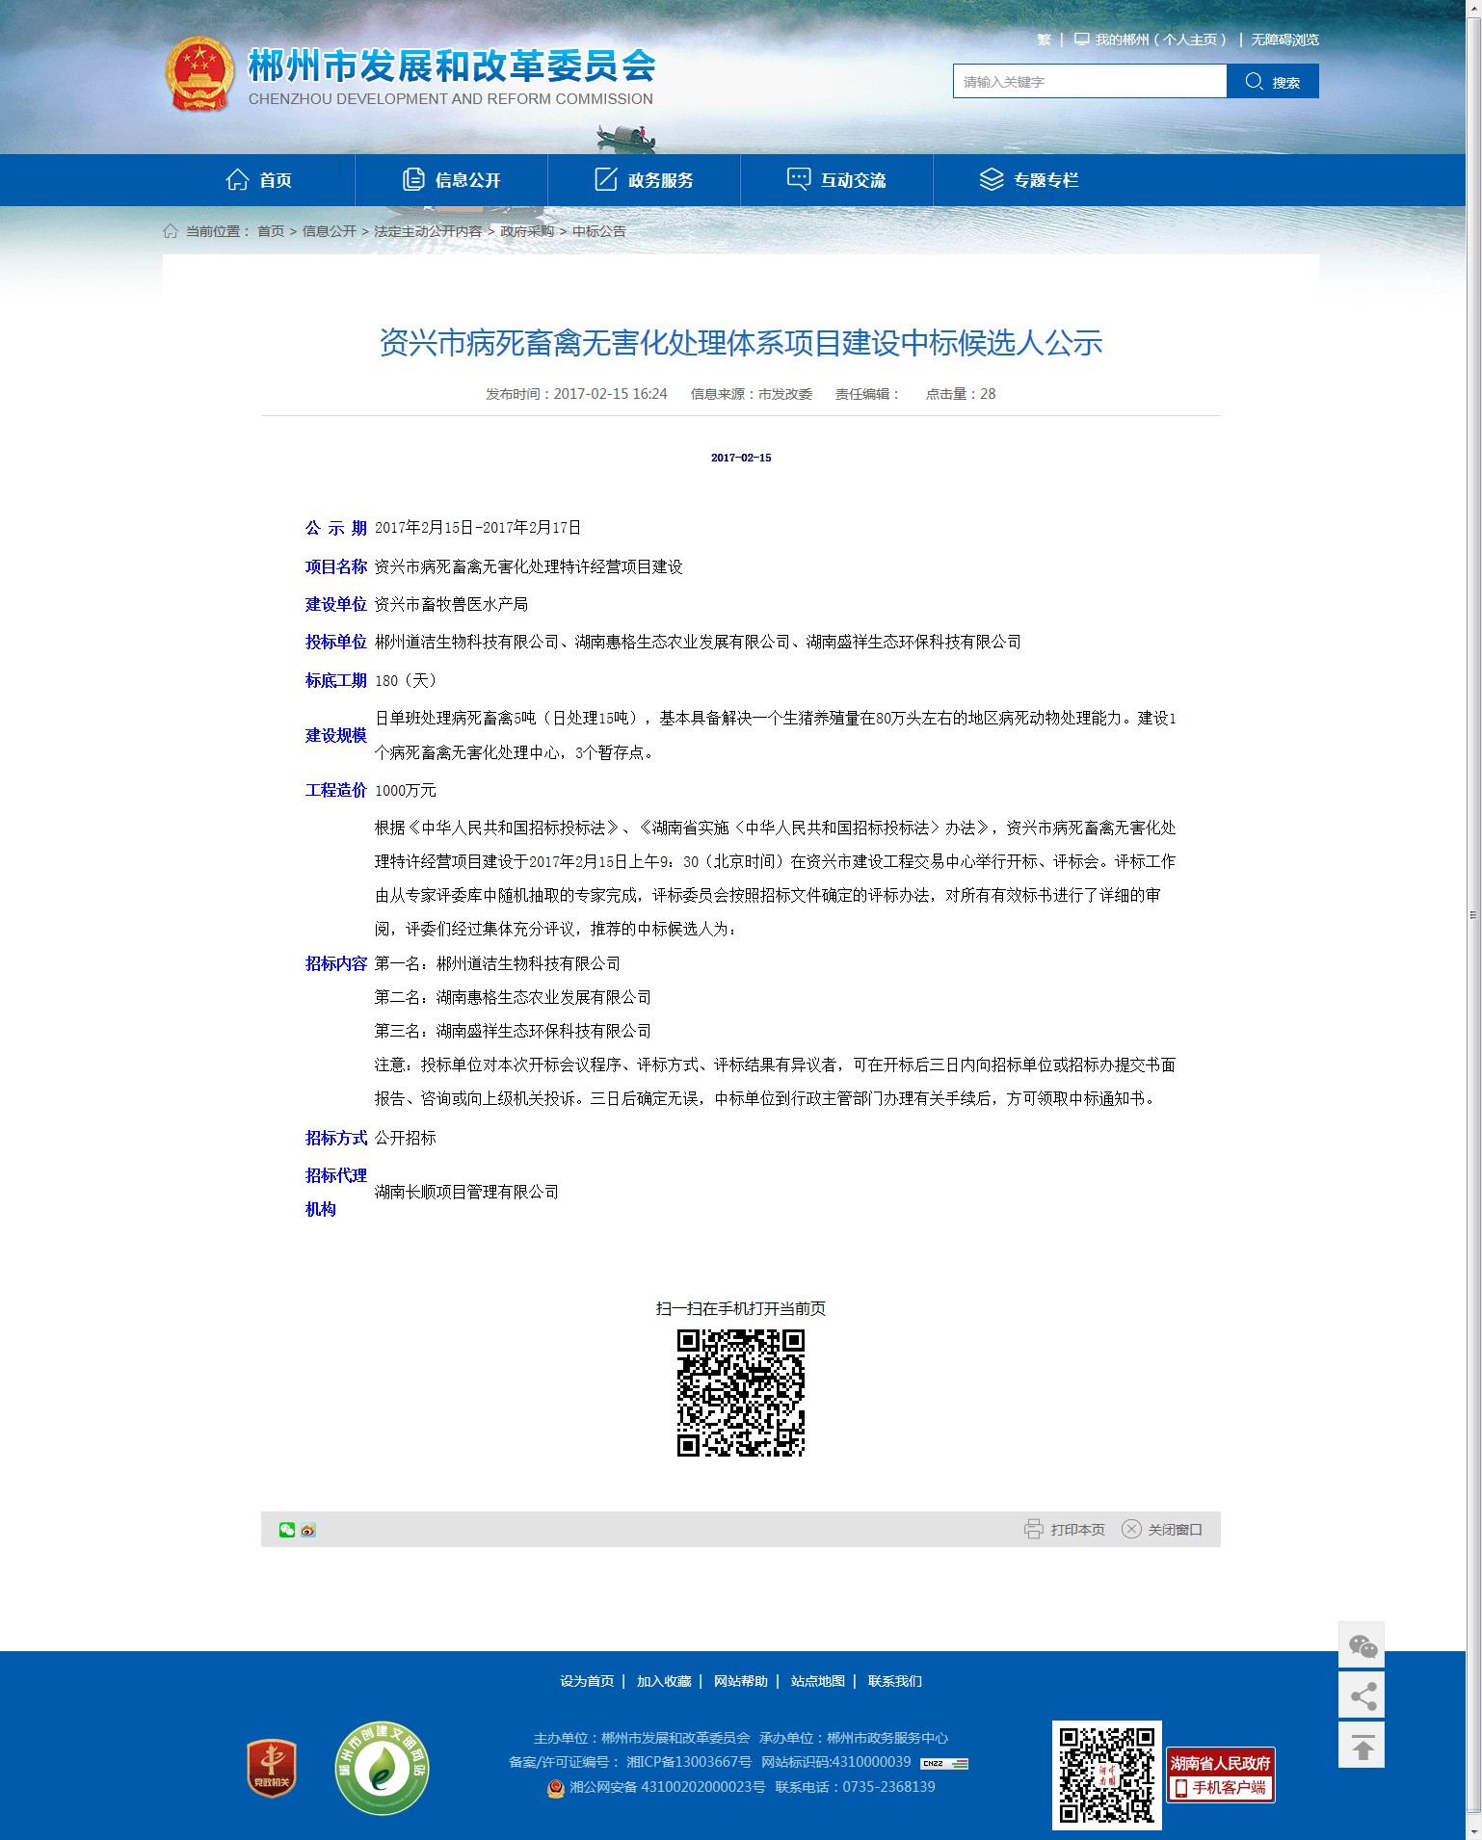1482x1840 pixels.
Task: Click 站点地图 footer link
Action: click(818, 1681)
